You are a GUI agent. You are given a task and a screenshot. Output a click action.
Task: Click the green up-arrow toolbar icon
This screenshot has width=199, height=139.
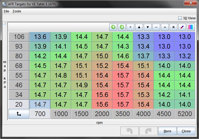click(113, 27)
